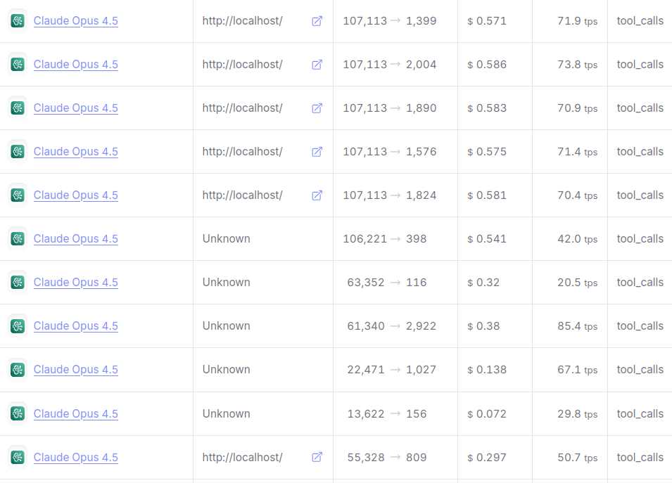Click Unknown in the $ 0.072 row

[227, 414]
